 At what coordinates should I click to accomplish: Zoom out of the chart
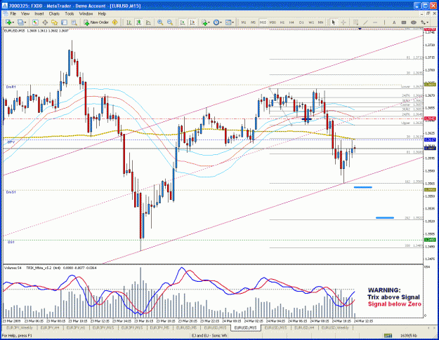pos(170,22)
